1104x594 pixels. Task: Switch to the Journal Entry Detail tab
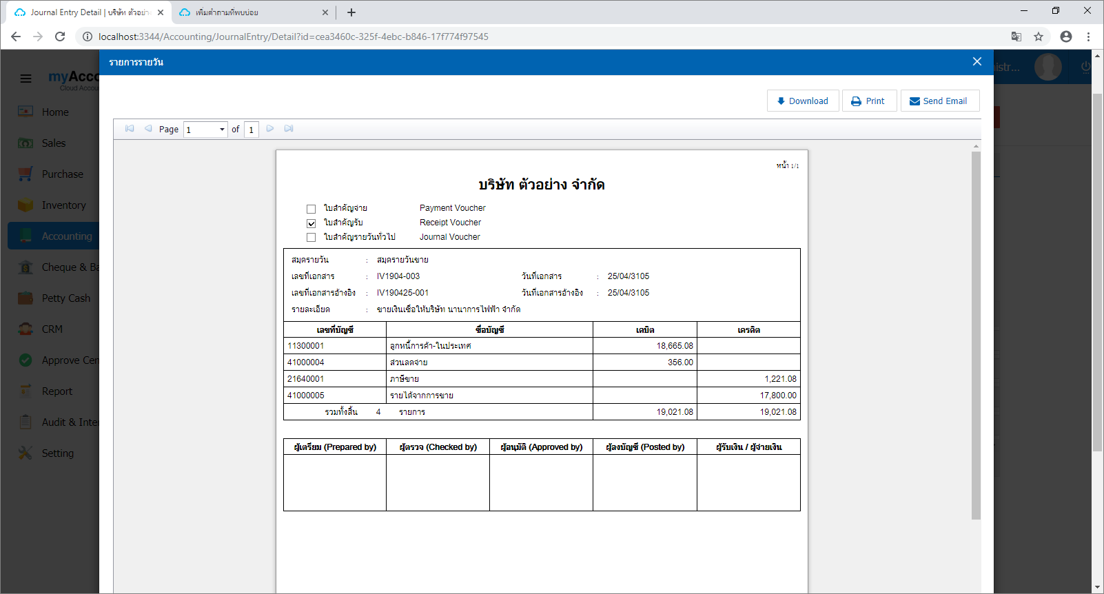tap(90, 12)
